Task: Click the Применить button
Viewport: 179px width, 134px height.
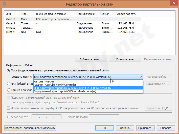Action: [x=145, y=128]
